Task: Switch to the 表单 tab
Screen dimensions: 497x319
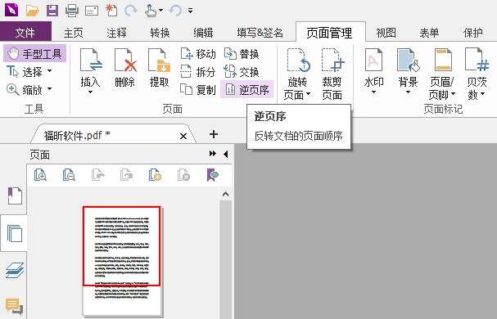Action: click(x=429, y=33)
